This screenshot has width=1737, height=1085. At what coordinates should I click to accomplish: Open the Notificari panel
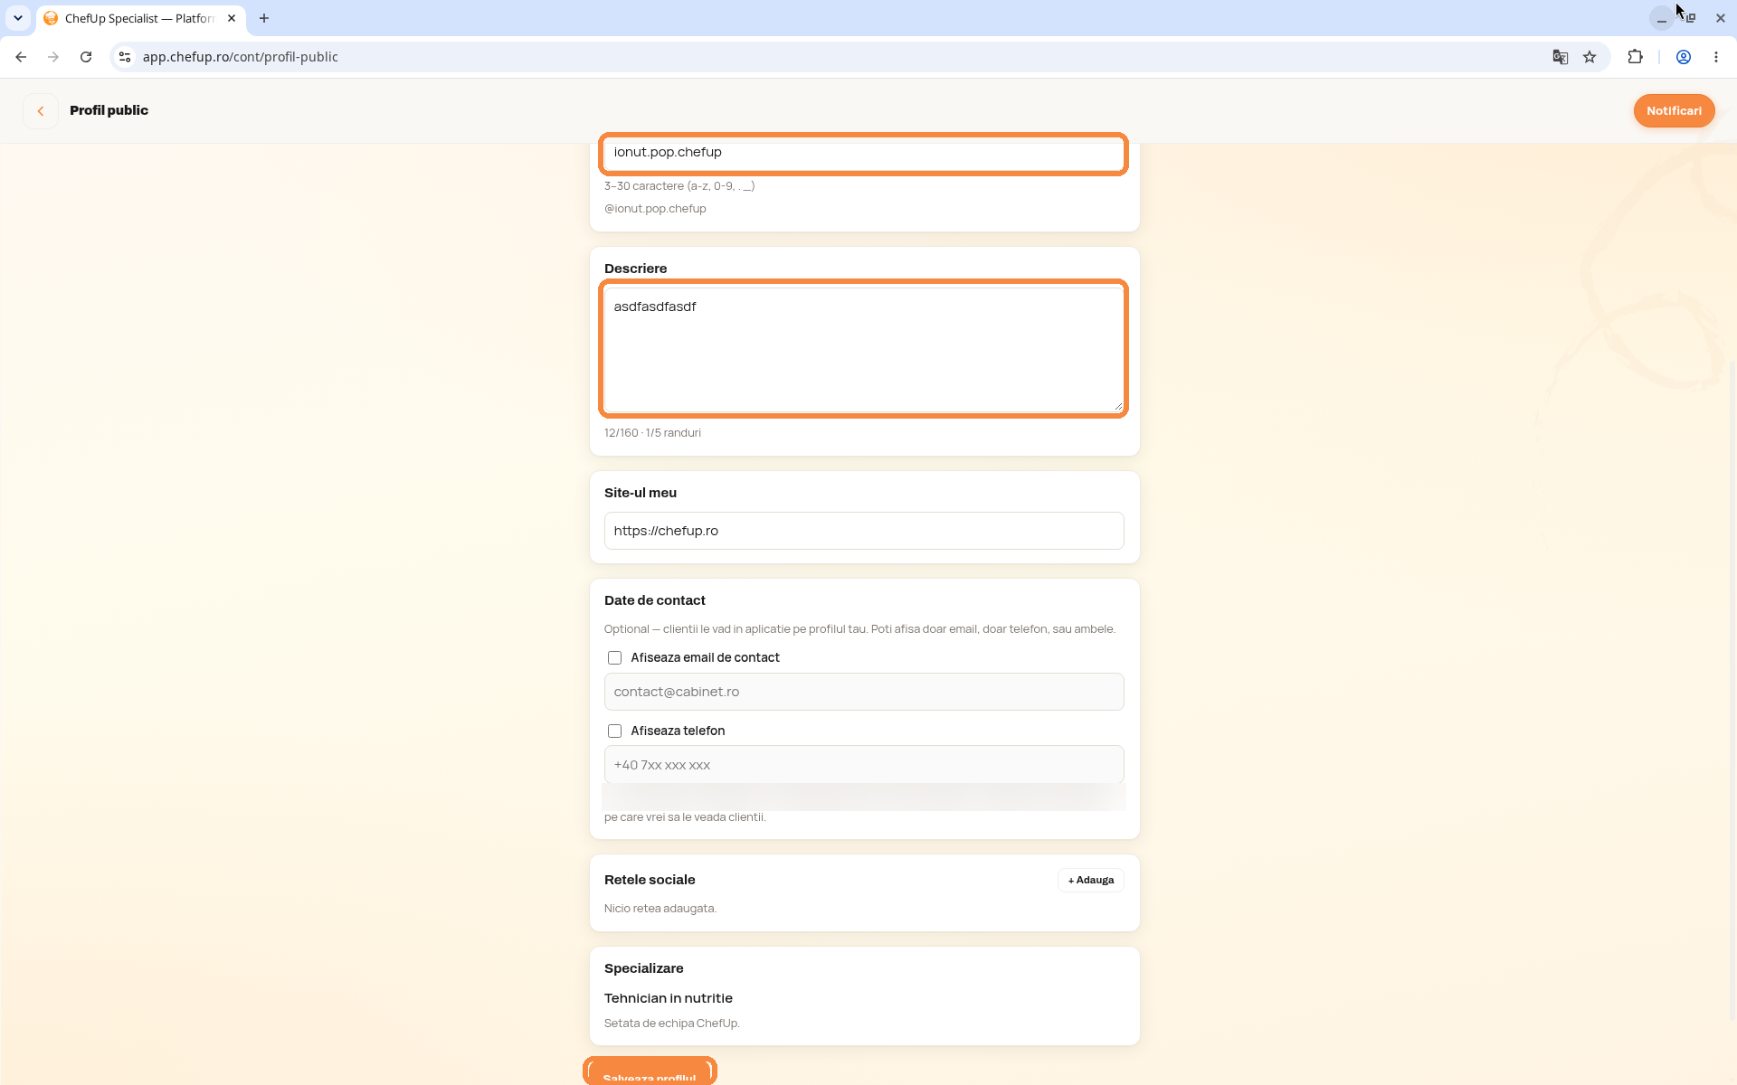[x=1674, y=110]
